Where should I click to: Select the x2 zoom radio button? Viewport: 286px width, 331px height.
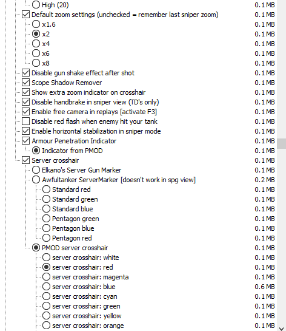tap(36, 34)
